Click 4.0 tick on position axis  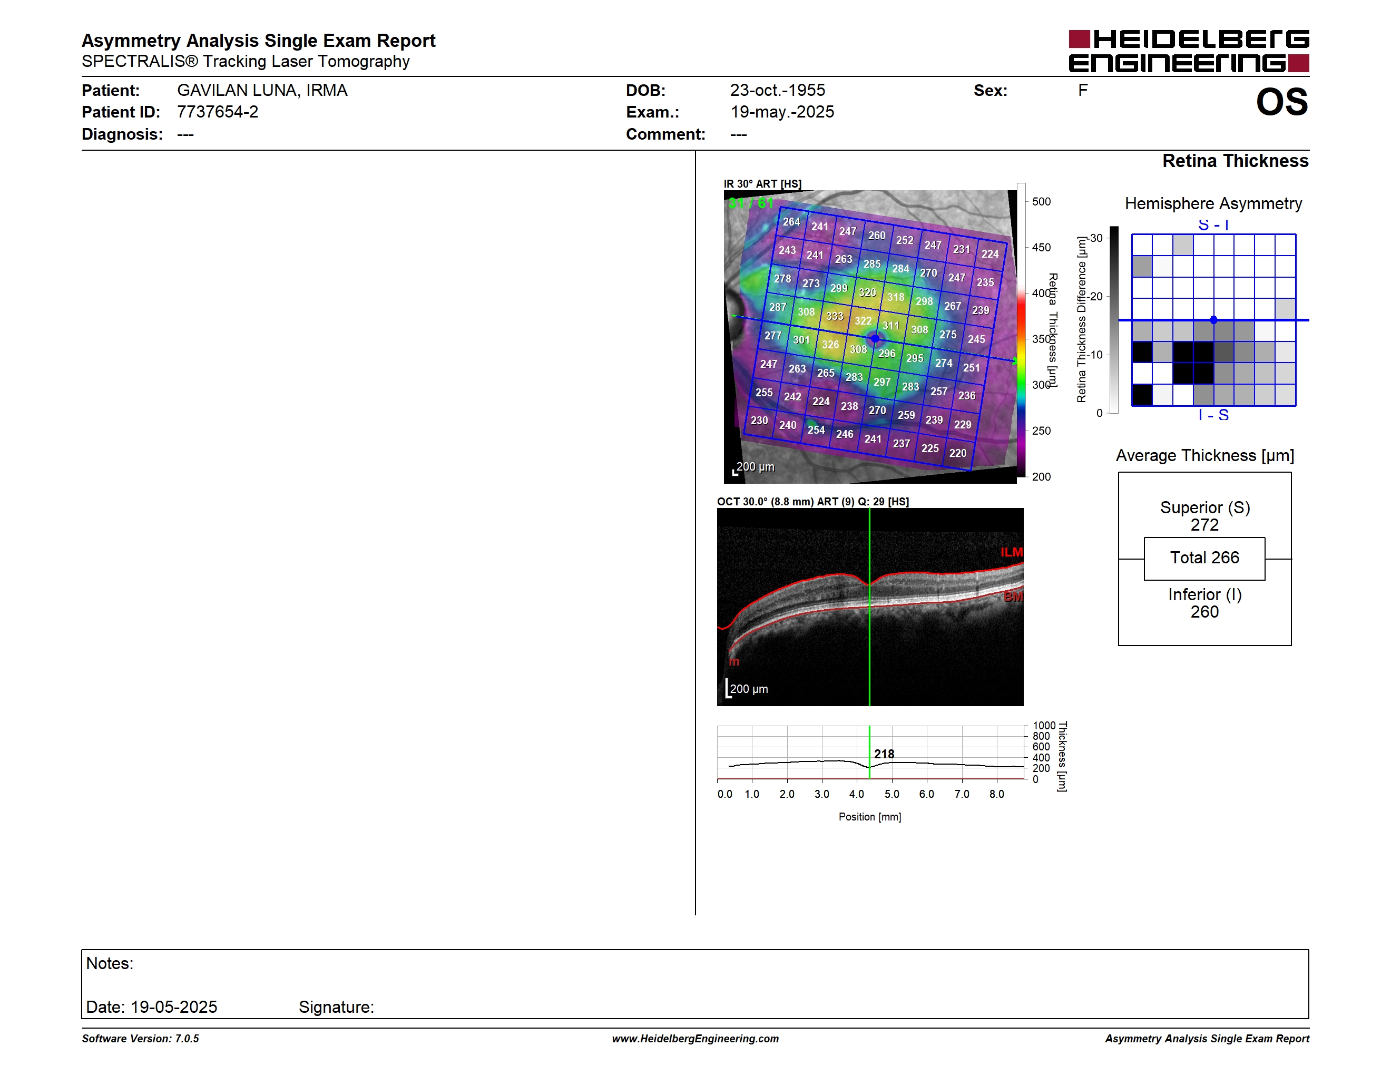pos(857,794)
